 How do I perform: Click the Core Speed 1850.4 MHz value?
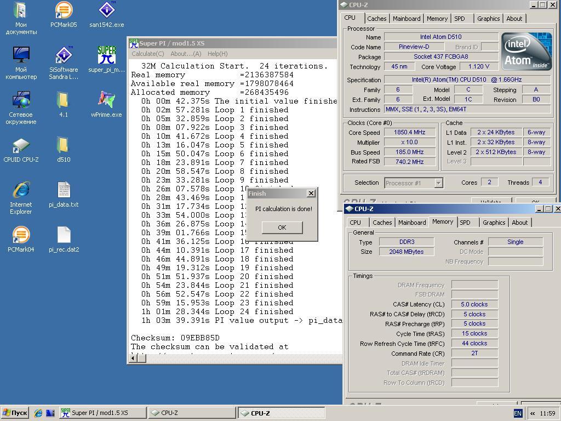point(410,133)
